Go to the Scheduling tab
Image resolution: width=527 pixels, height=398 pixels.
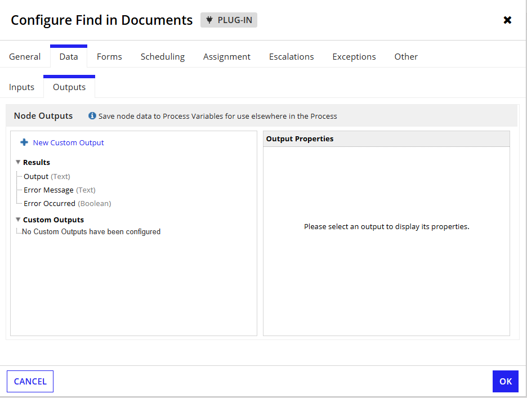coord(163,57)
